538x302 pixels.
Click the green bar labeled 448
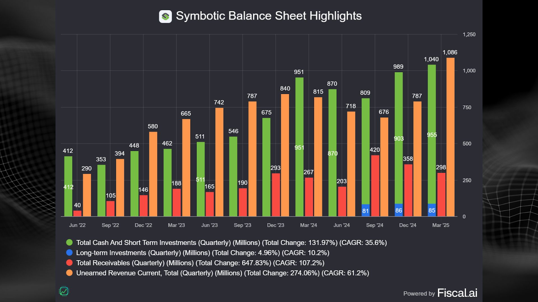coord(134,184)
